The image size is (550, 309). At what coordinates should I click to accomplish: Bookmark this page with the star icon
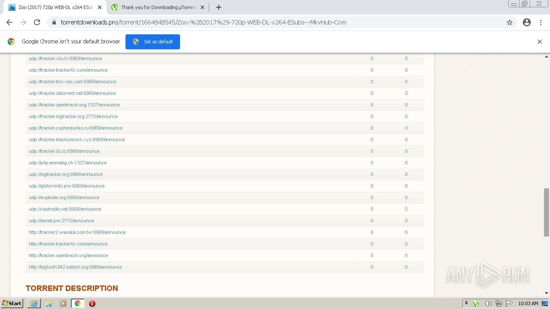[510, 22]
